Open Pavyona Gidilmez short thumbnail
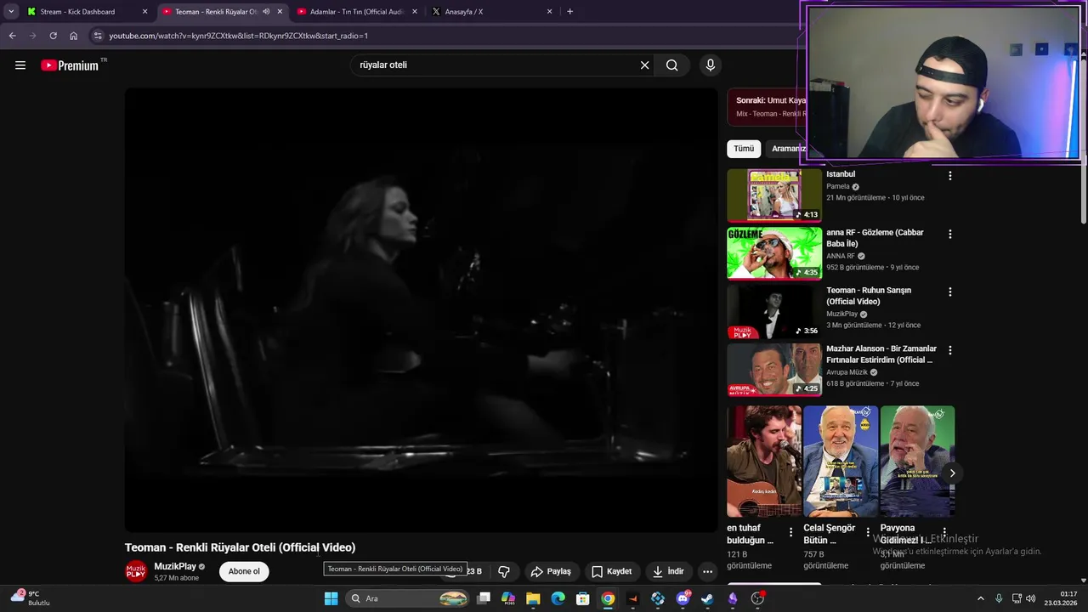This screenshot has width=1088, height=612. point(917,461)
